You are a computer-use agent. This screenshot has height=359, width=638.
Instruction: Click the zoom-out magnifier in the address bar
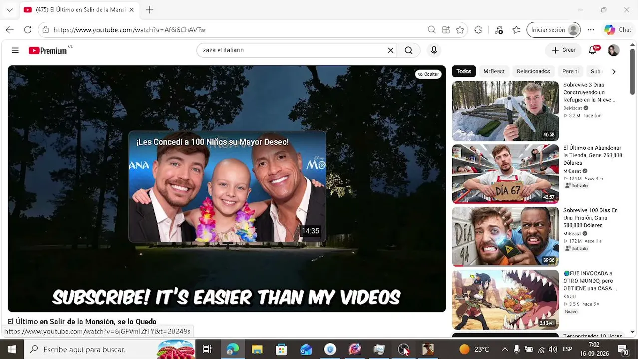[432, 30]
